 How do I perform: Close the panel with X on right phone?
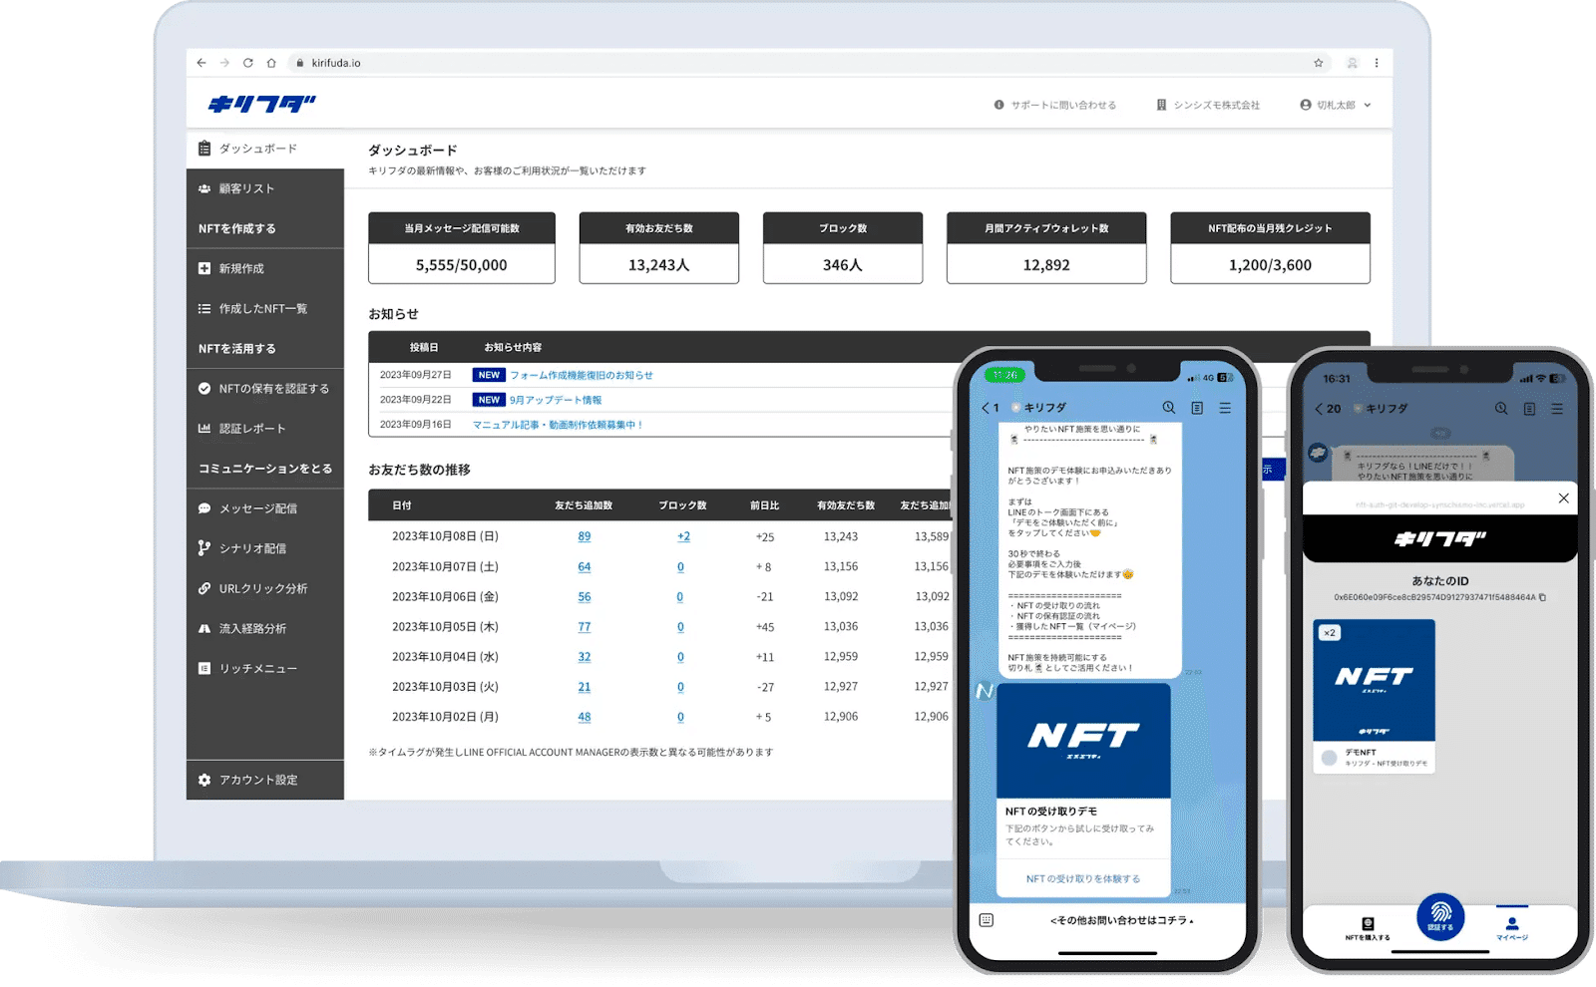(1563, 498)
